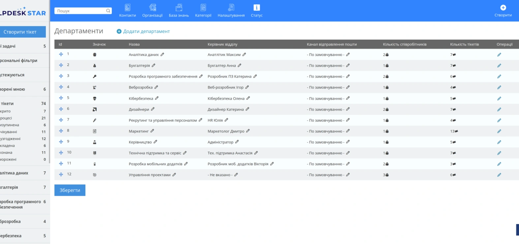This screenshot has height=244, width=519.
Task: Open operations edit icon for row 11
Action: tap(499, 164)
